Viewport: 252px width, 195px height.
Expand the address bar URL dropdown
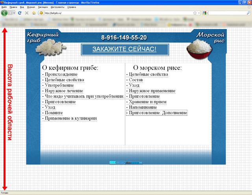199,13
